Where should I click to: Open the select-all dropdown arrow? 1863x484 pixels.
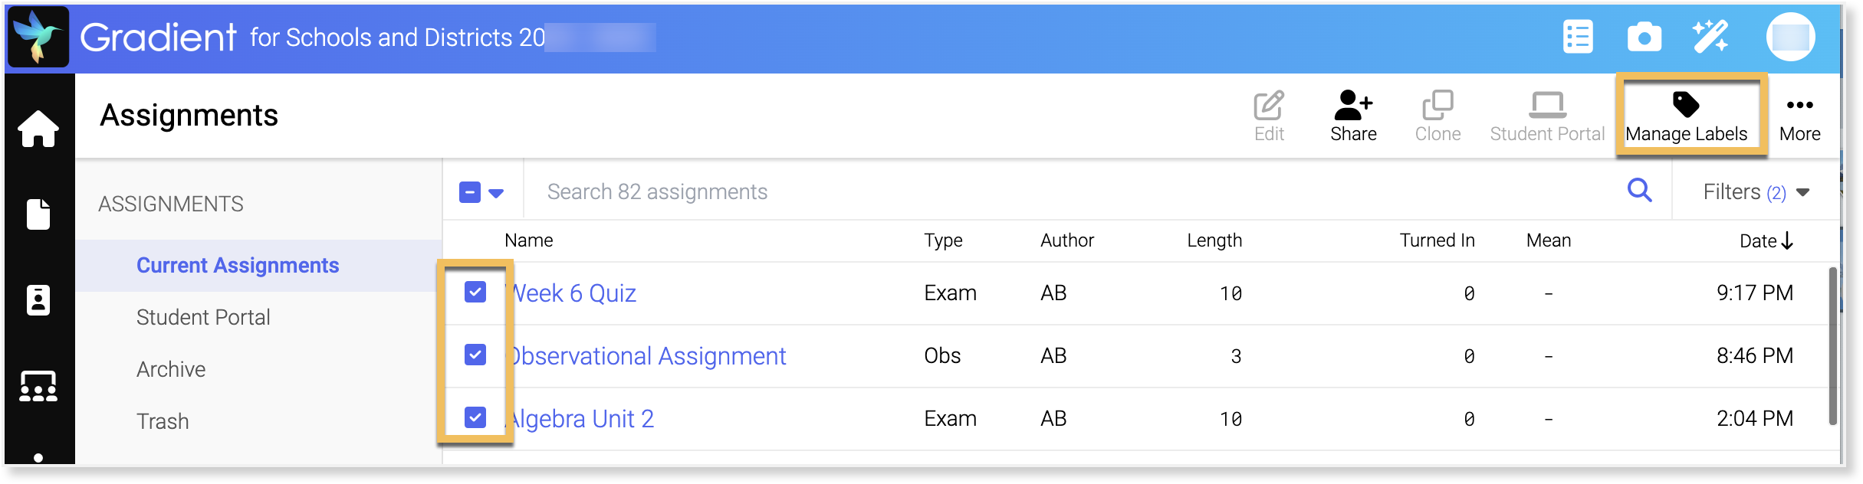[496, 193]
